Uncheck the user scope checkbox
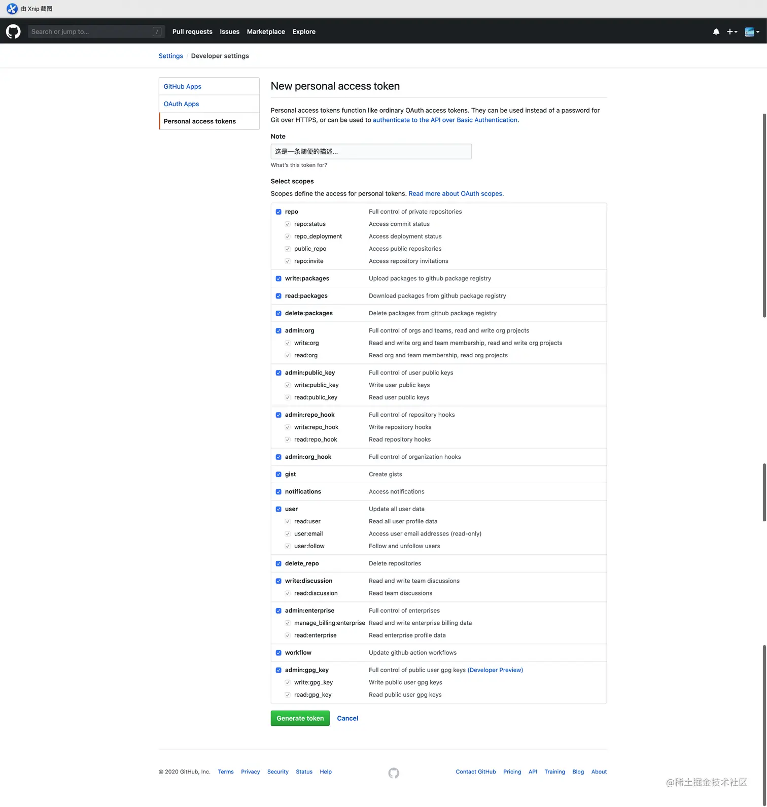 (x=278, y=509)
